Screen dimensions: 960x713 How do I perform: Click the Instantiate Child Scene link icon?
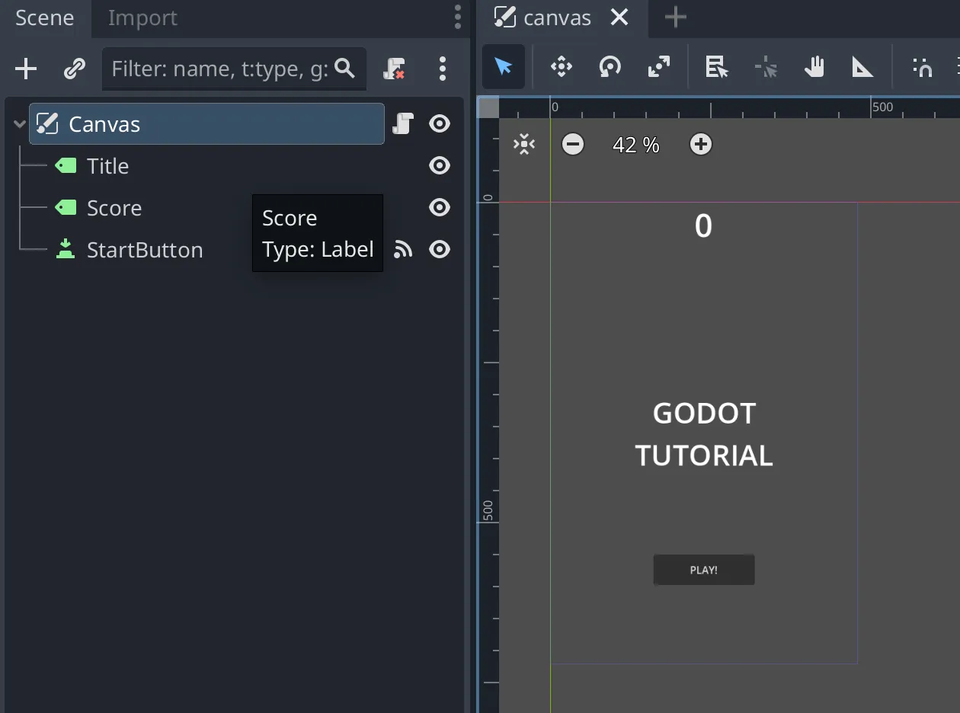click(74, 69)
